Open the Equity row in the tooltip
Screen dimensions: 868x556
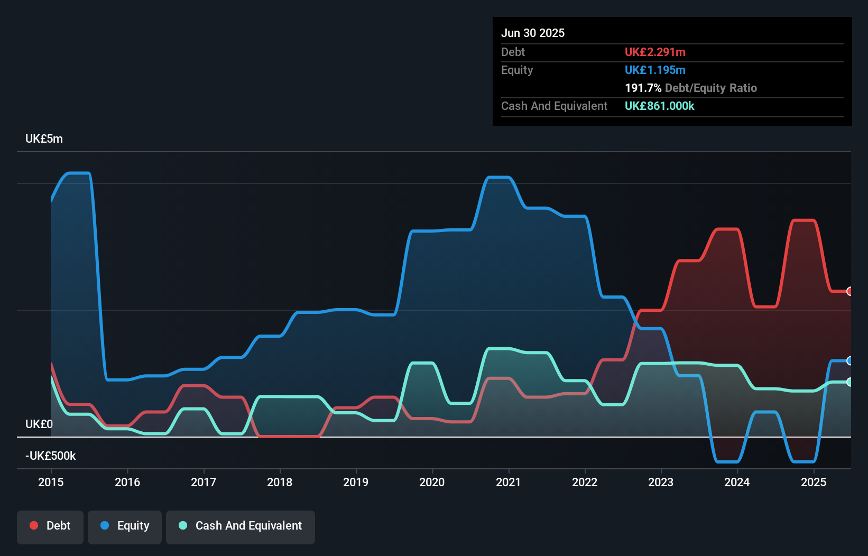(517, 70)
